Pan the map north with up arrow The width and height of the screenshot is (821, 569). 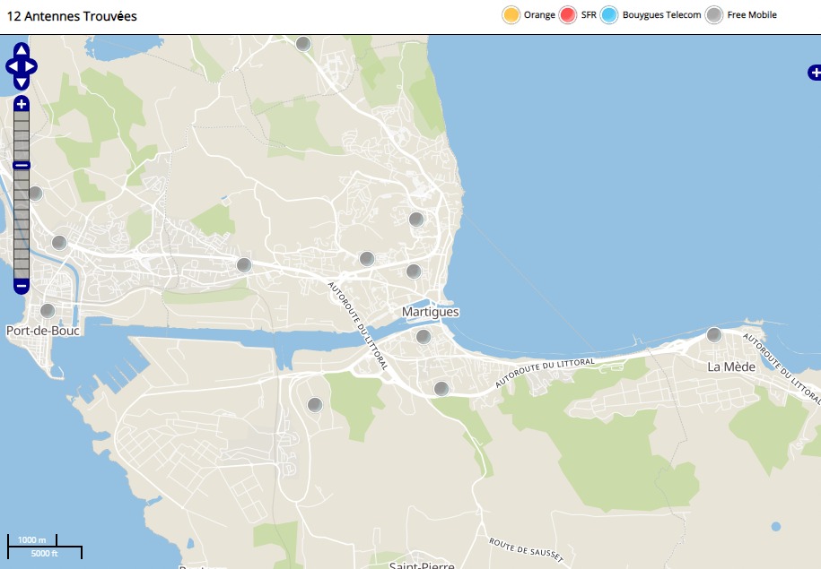(x=22, y=50)
